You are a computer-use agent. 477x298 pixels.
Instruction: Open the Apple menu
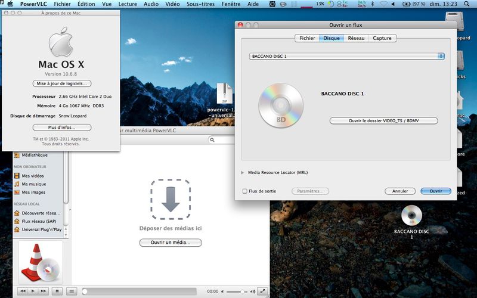click(x=10, y=4)
